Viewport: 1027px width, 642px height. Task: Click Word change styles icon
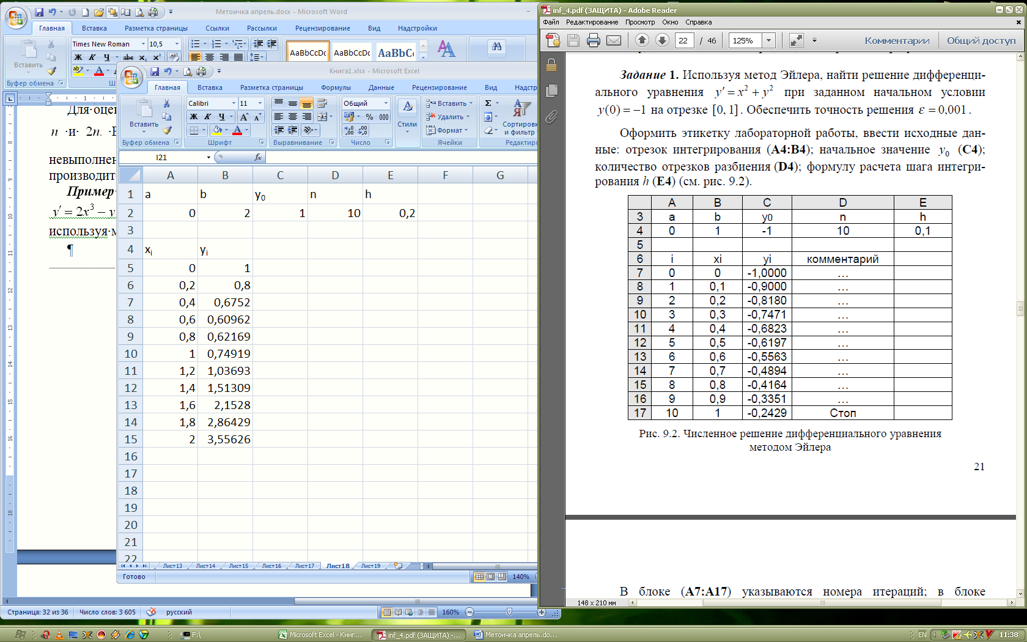point(446,49)
